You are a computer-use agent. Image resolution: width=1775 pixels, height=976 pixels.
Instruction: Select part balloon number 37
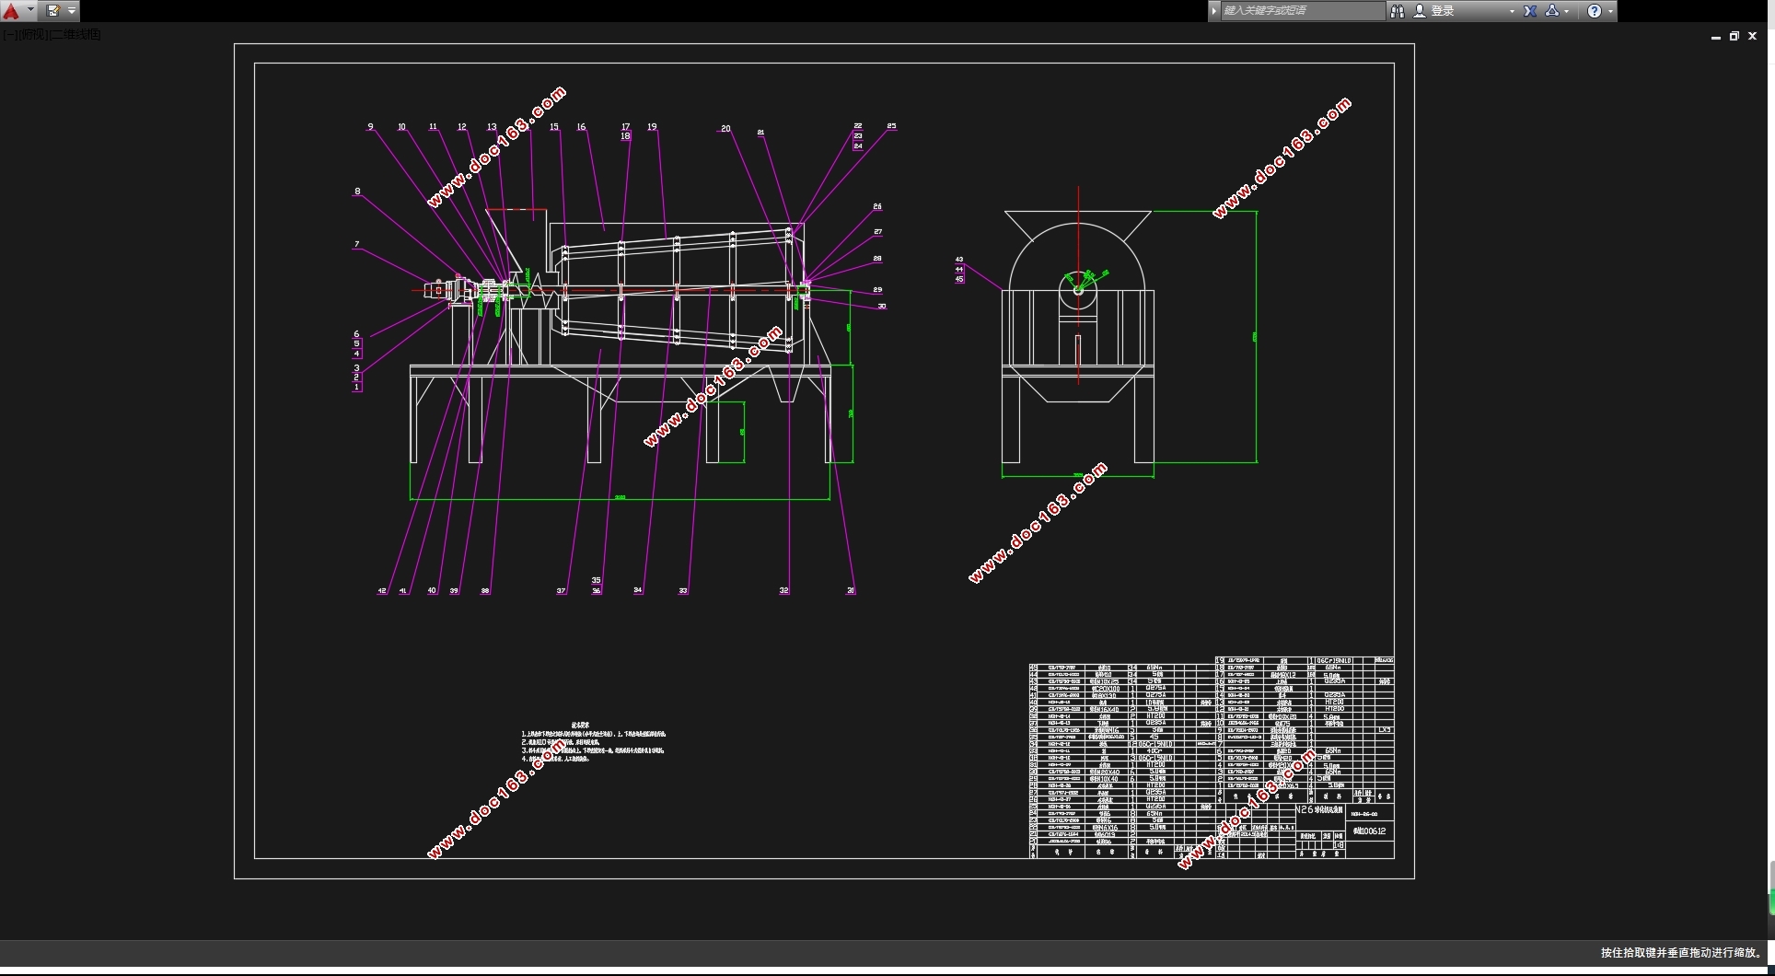pos(562,591)
